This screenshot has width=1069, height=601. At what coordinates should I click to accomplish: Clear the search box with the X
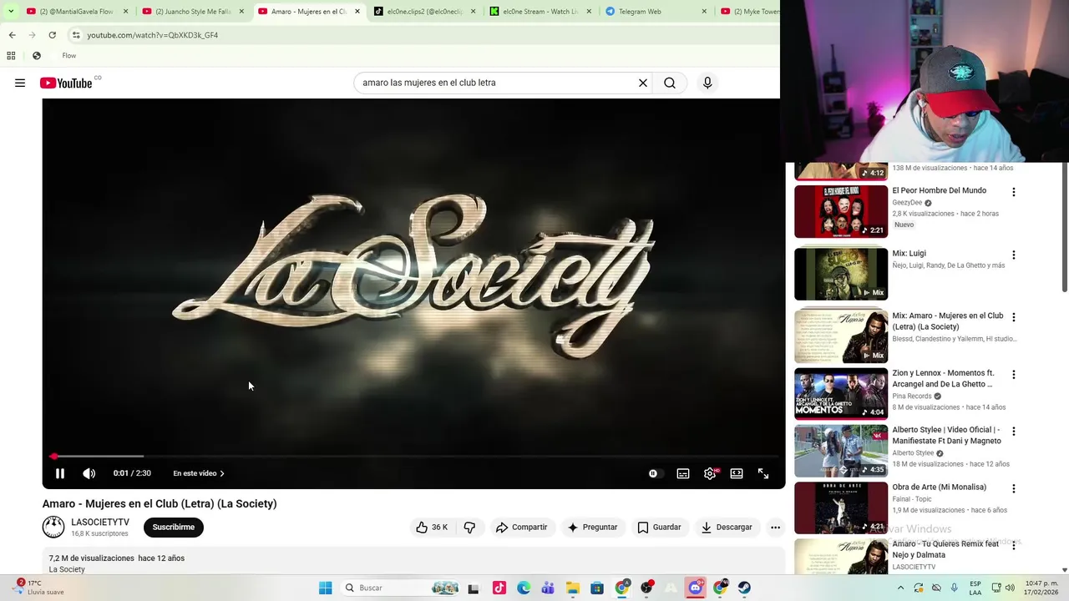point(643,83)
